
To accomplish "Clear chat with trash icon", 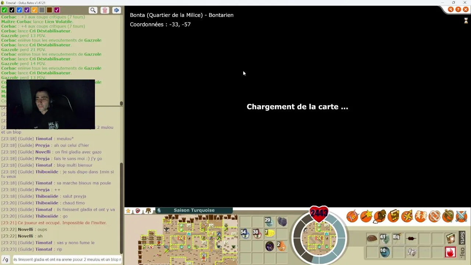I will (105, 10).
